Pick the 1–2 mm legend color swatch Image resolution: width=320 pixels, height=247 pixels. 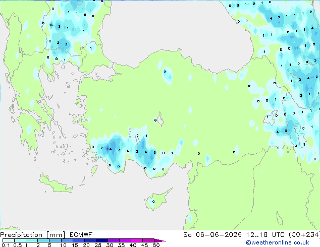32,240
